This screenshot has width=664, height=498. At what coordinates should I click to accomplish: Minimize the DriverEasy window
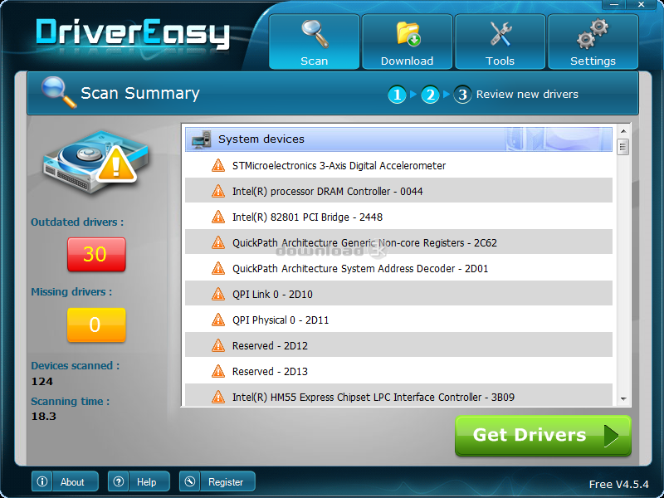pyautogui.click(x=615, y=5)
